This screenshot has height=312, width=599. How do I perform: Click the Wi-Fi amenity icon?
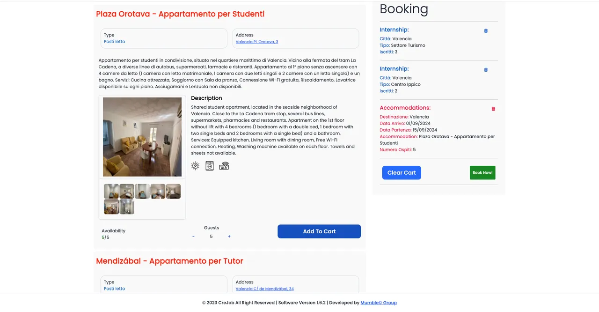(x=224, y=165)
